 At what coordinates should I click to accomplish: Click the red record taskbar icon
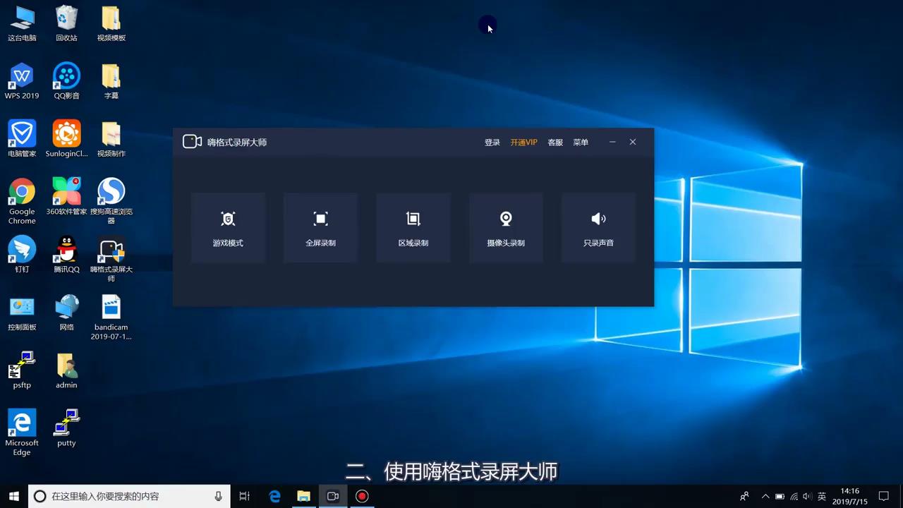point(362,496)
